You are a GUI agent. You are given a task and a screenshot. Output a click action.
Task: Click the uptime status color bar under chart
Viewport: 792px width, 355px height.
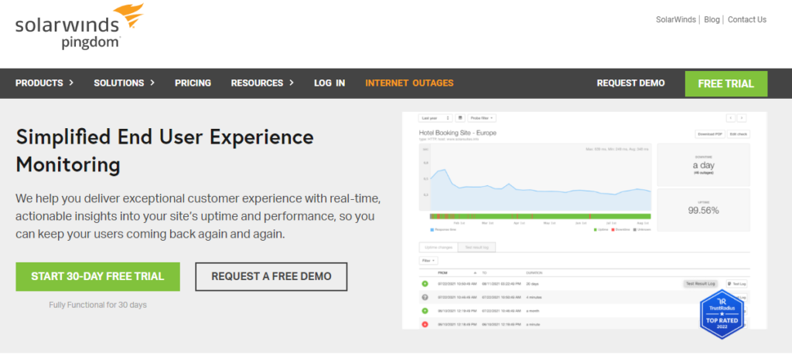click(540, 216)
